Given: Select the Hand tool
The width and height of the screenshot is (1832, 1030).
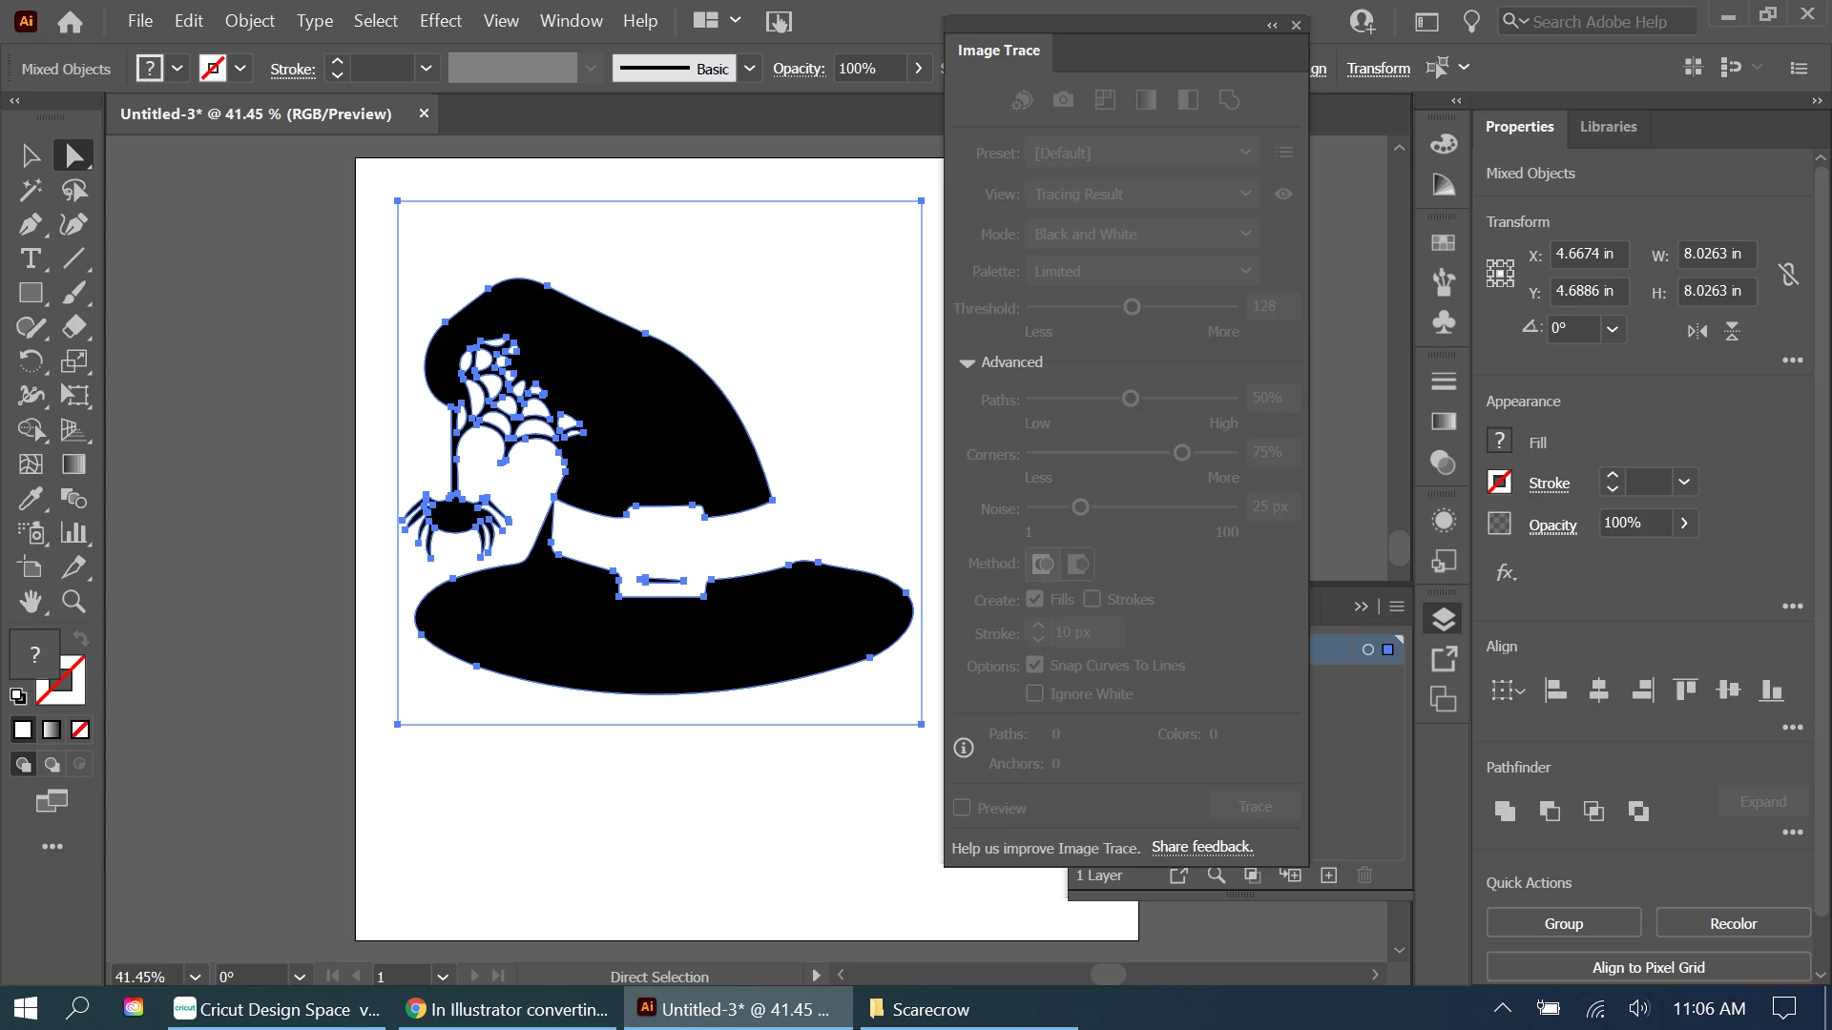Looking at the screenshot, I should pos(30,602).
